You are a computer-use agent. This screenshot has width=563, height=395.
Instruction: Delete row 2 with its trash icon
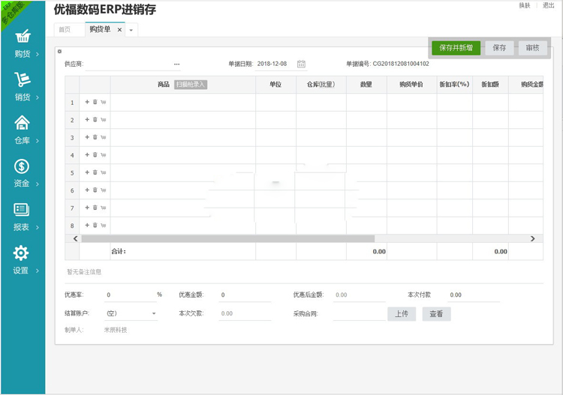coord(95,119)
